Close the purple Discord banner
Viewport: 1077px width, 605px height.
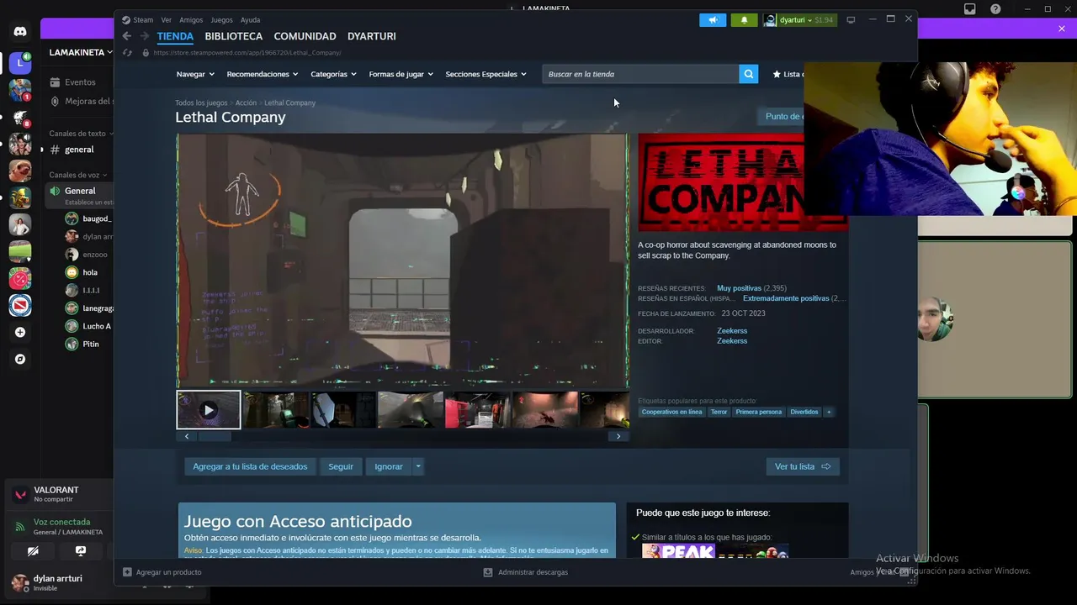point(1062,29)
